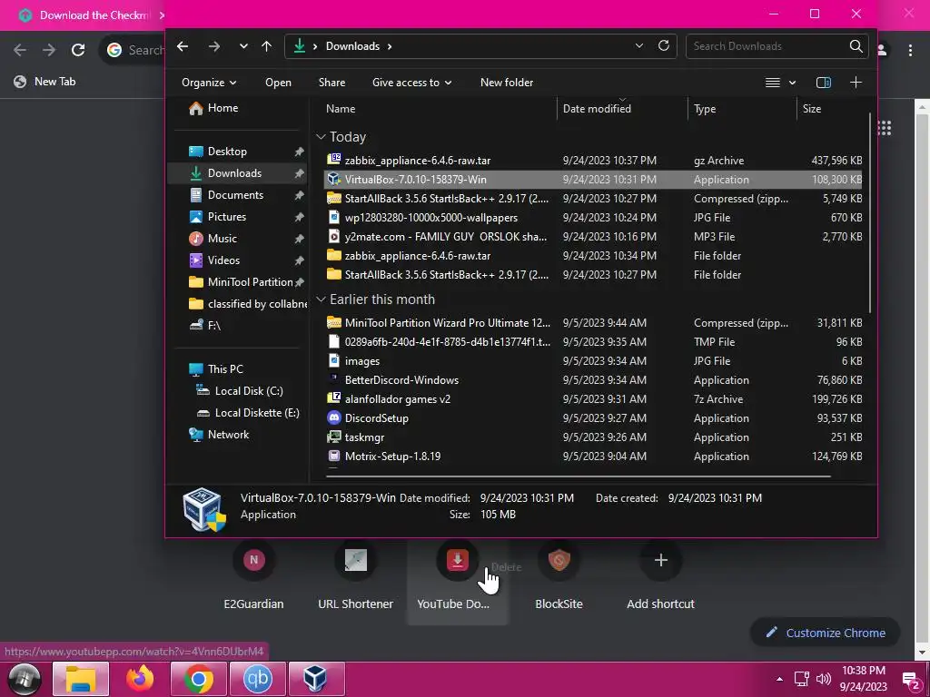
Task: Select Documents in the navigation pane
Action: [226, 195]
